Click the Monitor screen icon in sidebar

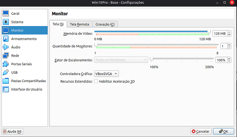pyautogui.click(x=5, y=30)
